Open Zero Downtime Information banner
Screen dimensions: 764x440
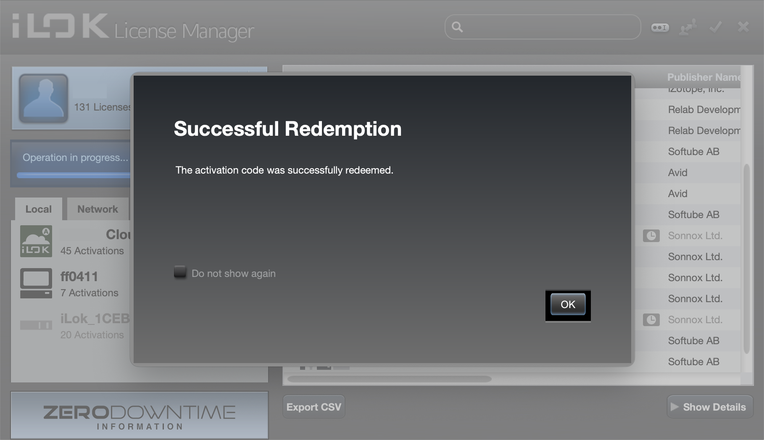140,415
